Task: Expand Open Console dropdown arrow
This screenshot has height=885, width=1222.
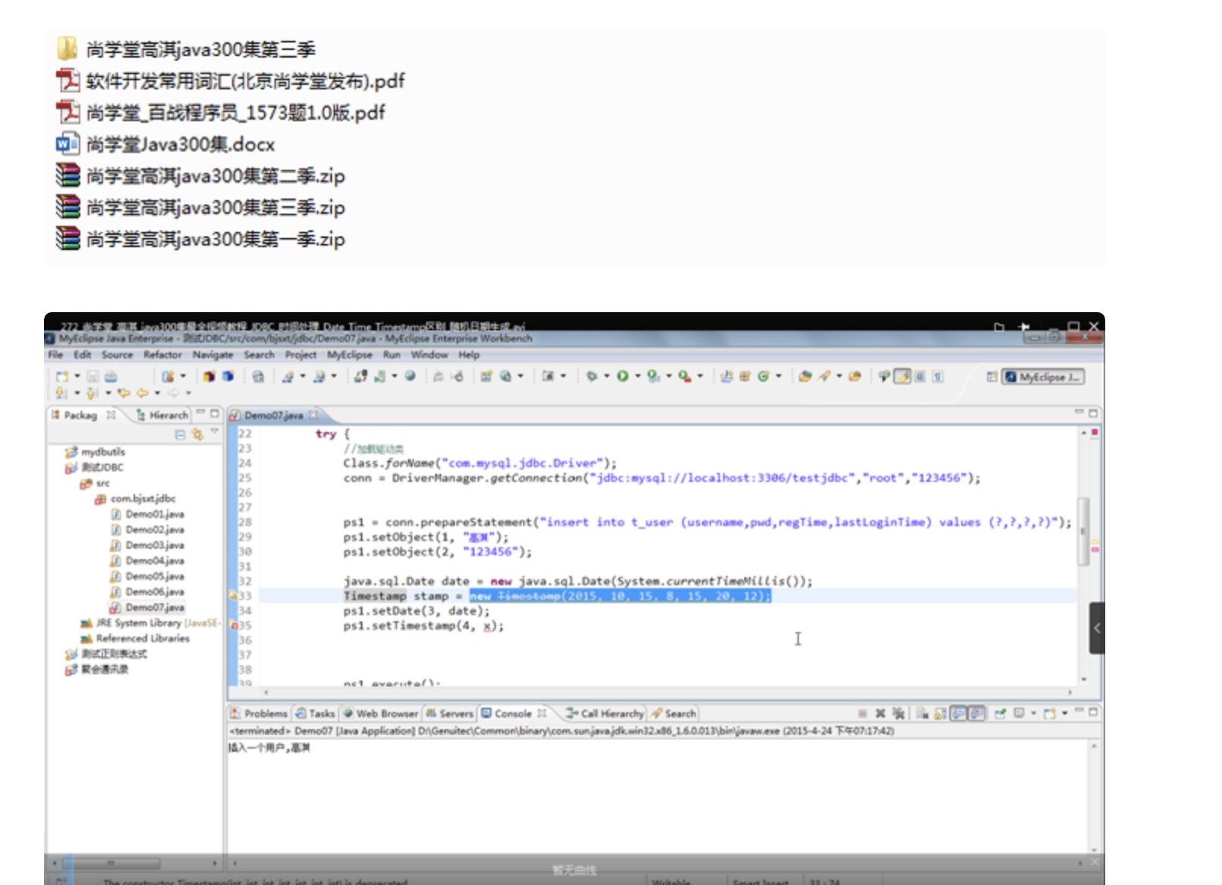Action: (x=1064, y=713)
